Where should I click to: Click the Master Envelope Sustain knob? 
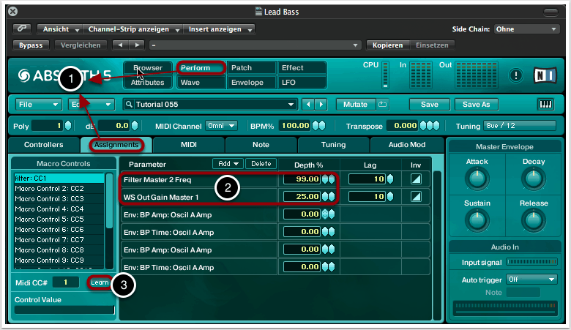[x=477, y=220]
